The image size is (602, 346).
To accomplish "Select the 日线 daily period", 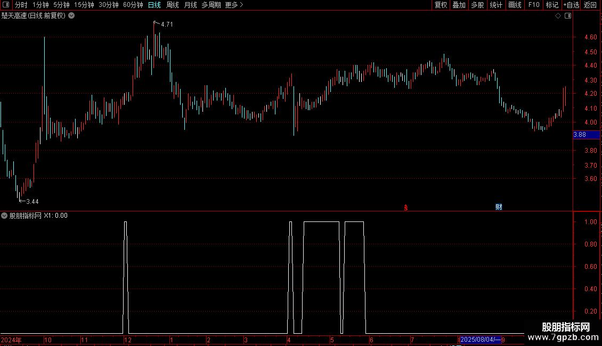I will (154, 5).
